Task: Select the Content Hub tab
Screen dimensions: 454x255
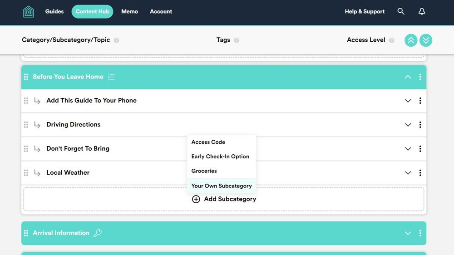Action: (92, 12)
